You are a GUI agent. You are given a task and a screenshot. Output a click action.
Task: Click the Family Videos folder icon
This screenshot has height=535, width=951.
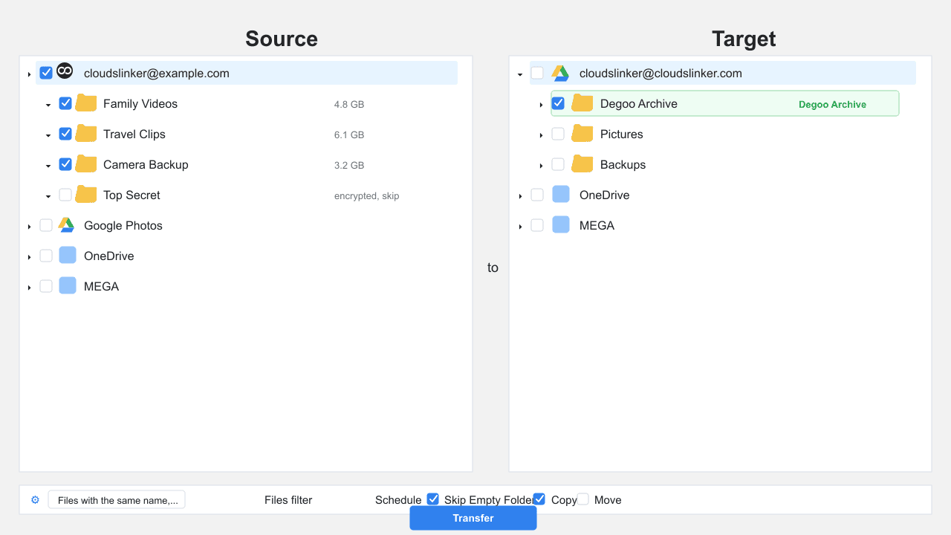pyautogui.click(x=86, y=103)
